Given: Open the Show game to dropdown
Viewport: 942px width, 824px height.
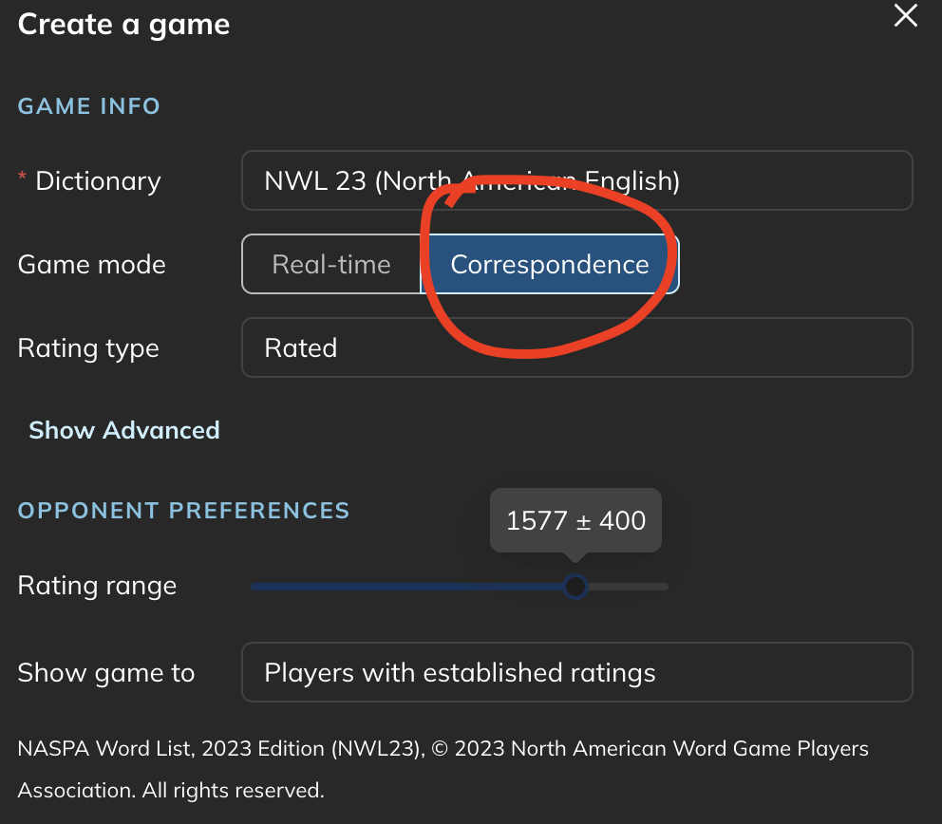Looking at the screenshot, I should tap(576, 672).
